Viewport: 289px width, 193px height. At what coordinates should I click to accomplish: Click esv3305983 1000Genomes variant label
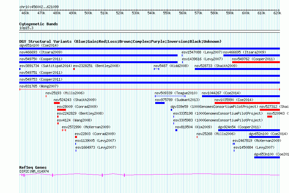click(x=218, y=120)
